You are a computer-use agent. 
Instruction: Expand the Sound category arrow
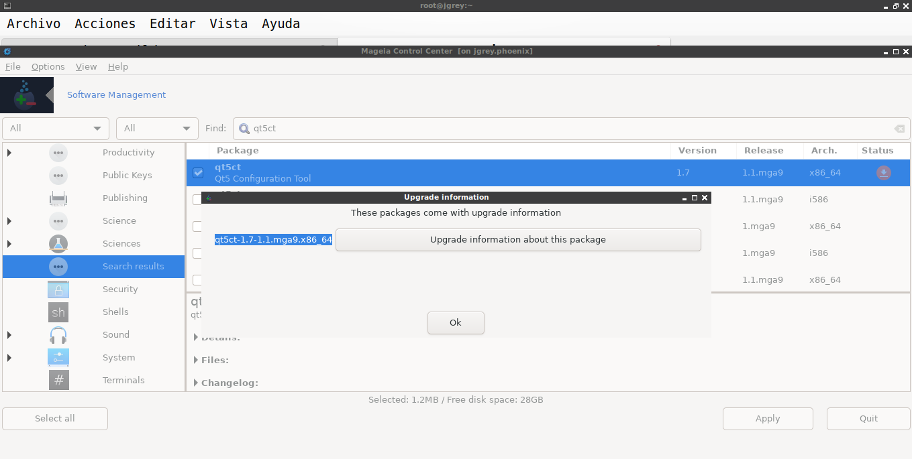[x=9, y=335]
